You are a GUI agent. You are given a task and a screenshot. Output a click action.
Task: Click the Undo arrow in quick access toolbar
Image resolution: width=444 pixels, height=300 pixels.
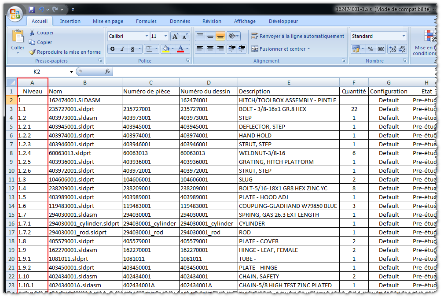click(42, 9)
